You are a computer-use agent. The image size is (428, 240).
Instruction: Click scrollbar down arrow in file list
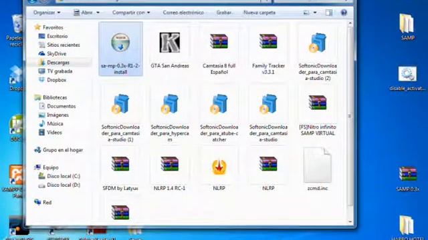(350, 221)
